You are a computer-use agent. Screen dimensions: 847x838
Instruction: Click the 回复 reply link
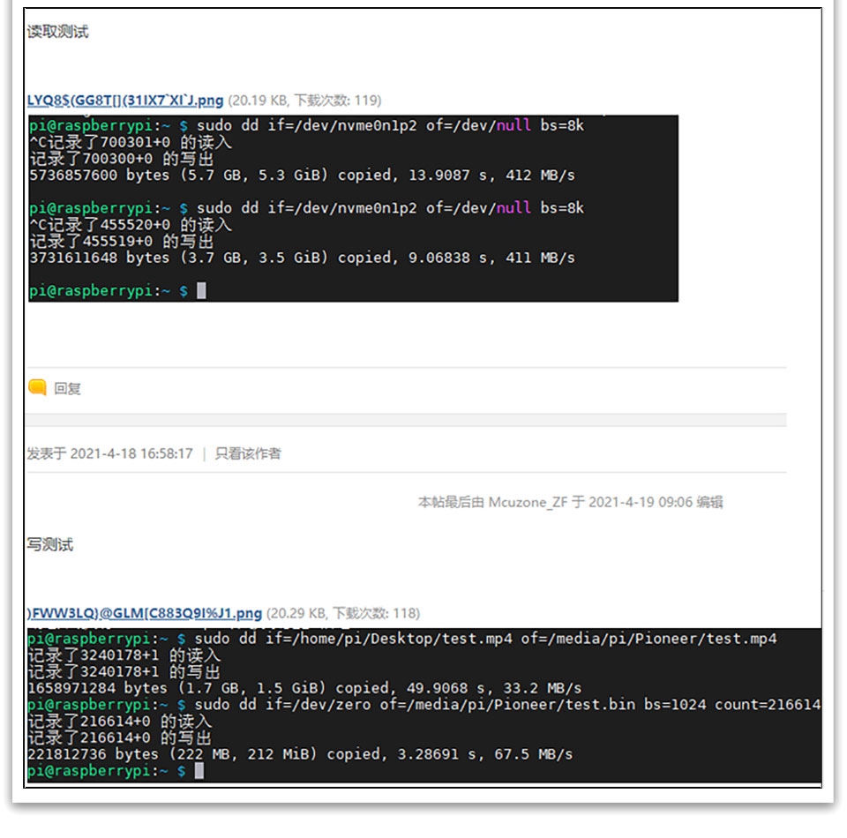(x=68, y=388)
